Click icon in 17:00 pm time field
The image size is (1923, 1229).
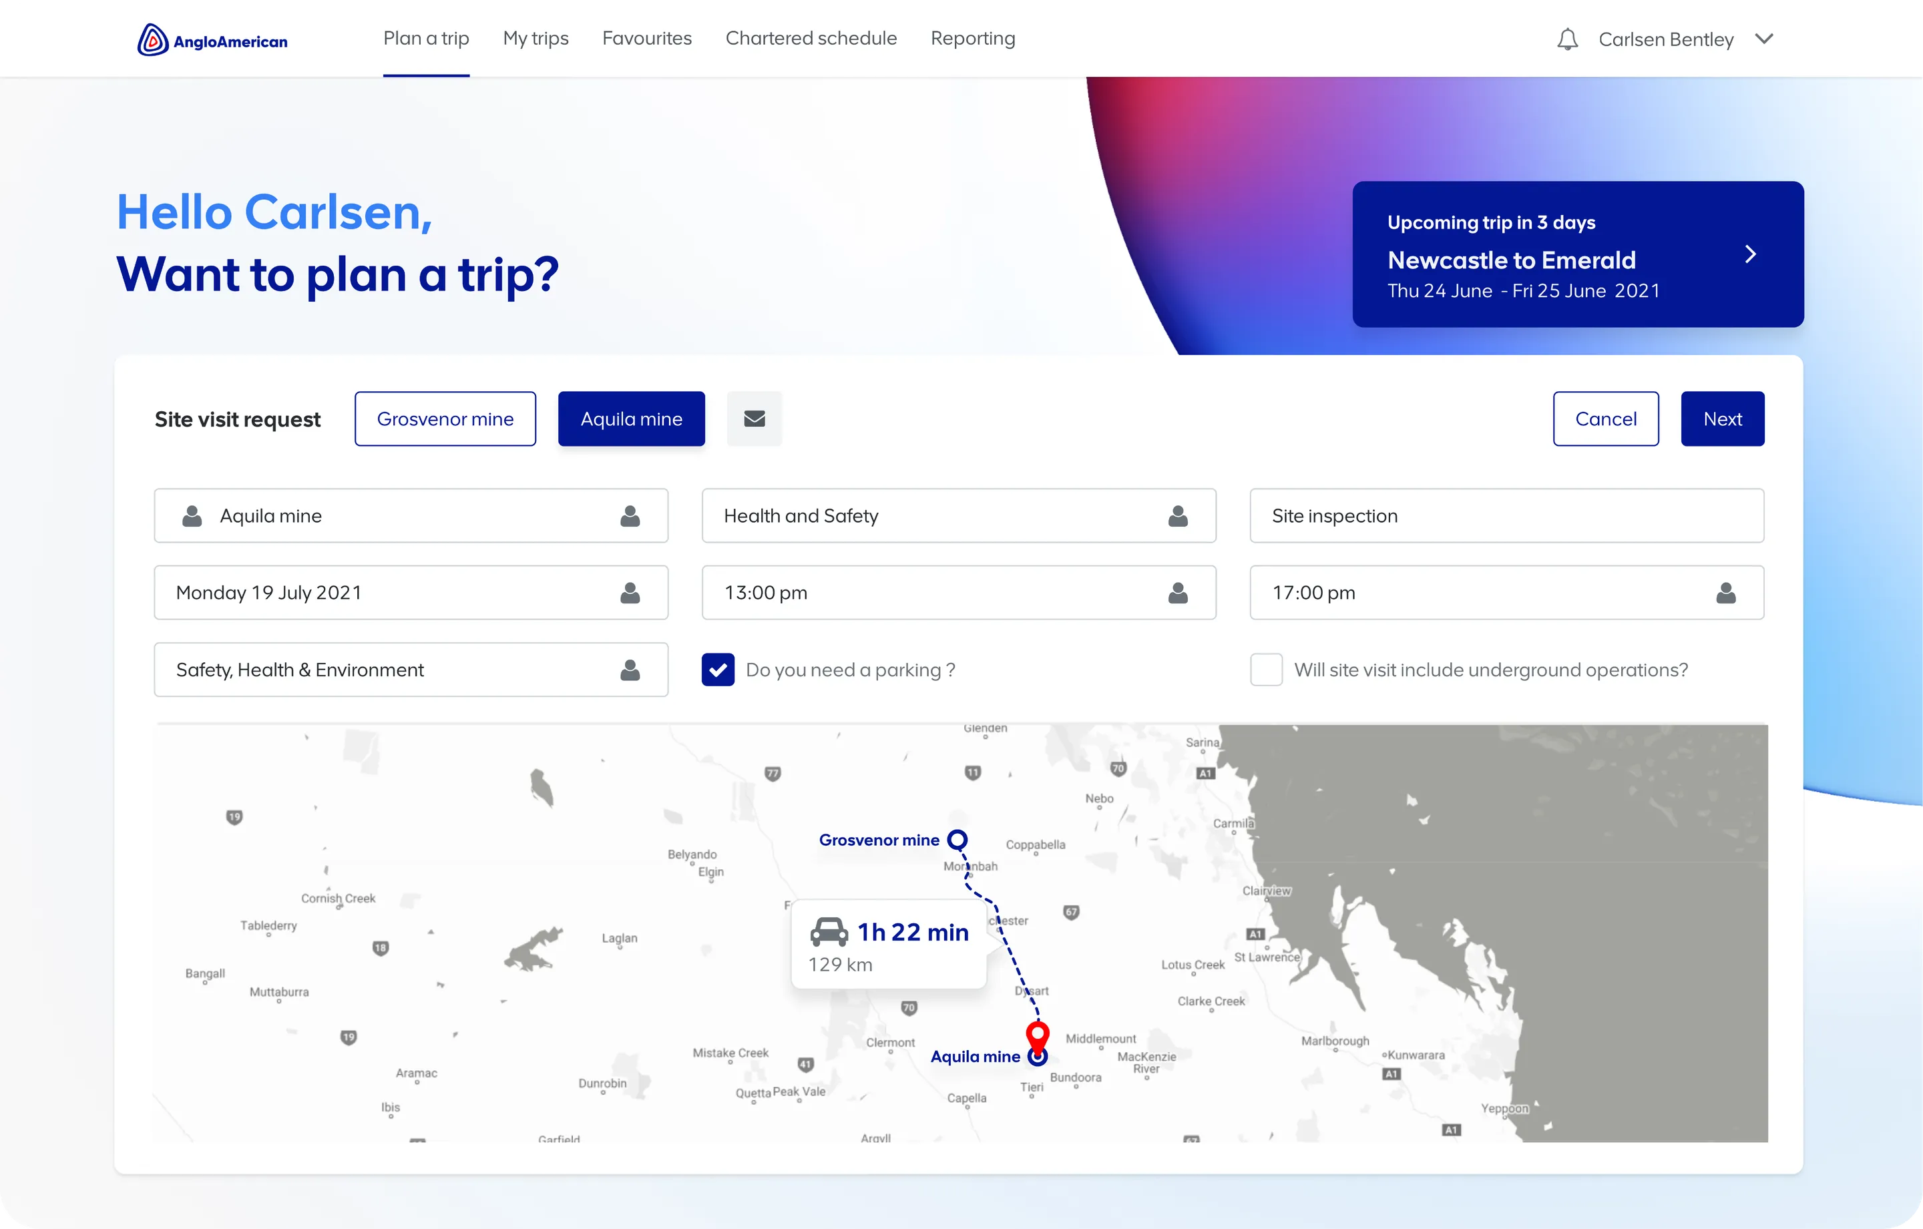(x=1726, y=593)
